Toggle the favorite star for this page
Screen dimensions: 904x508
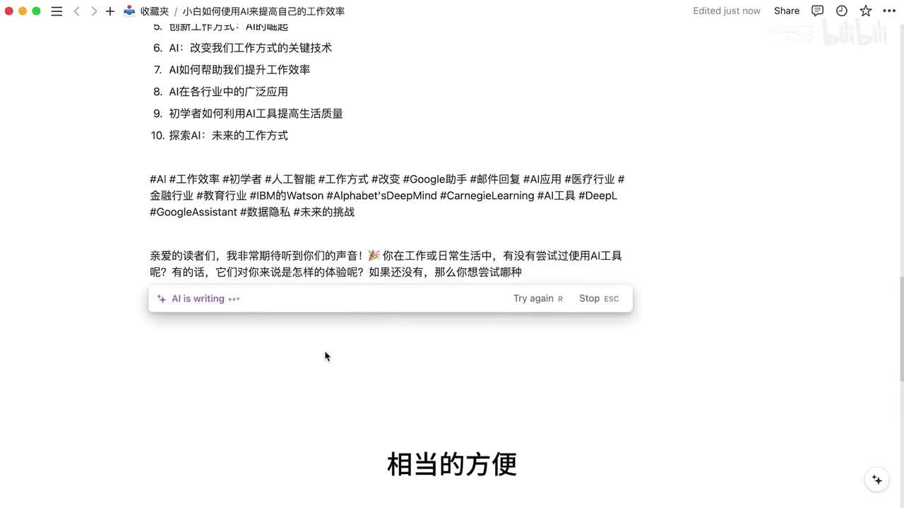click(866, 11)
